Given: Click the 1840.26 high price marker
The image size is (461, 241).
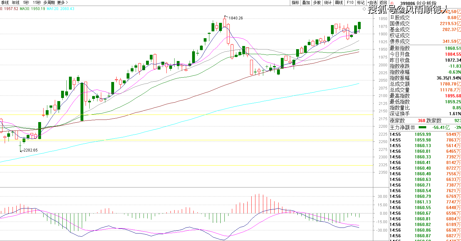Looking at the screenshot, I should (235, 18).
